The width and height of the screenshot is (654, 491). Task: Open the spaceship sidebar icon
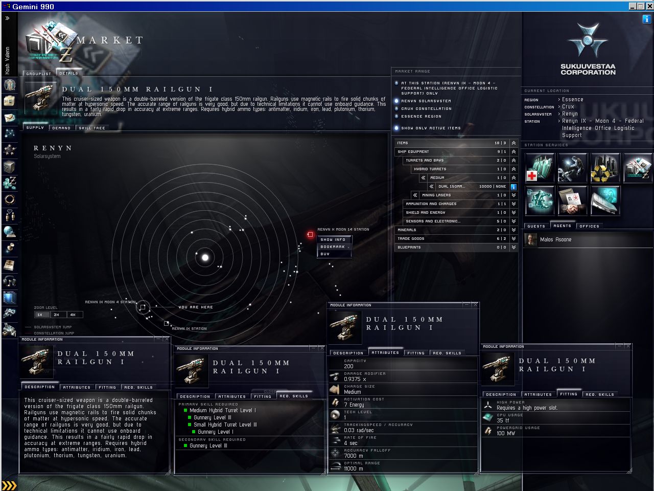[x=9, y=314]
